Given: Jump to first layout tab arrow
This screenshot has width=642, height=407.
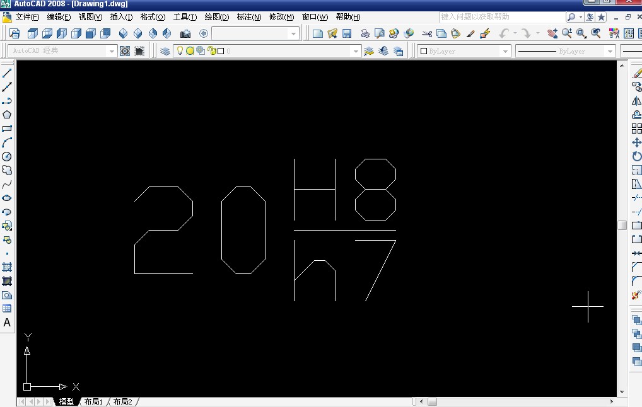Looking at the screenshot, I should tap(21, 402).
